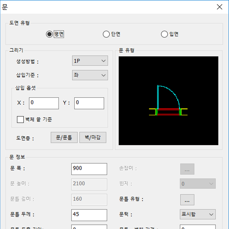Click the 도면 유형 group label

tap(19, 23)
